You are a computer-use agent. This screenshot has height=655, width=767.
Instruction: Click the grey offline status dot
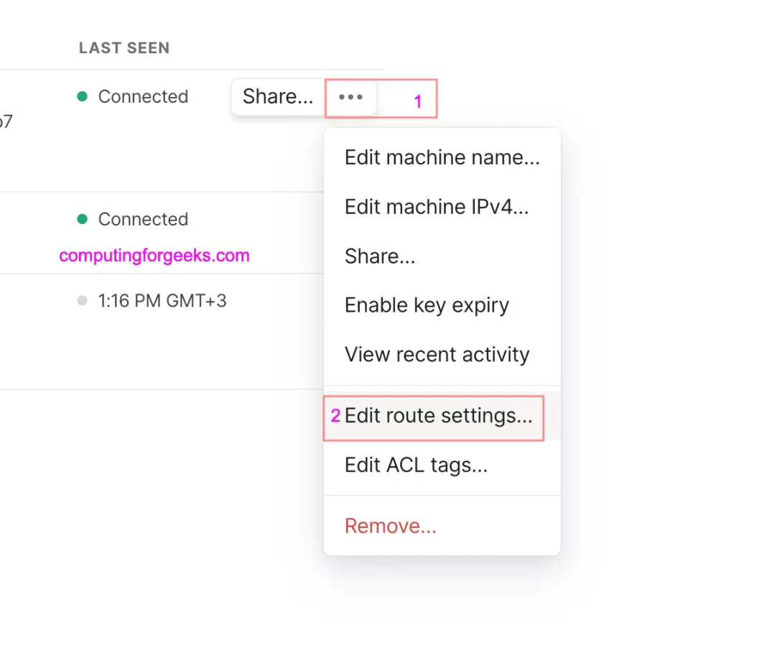(x=82, y=300)
